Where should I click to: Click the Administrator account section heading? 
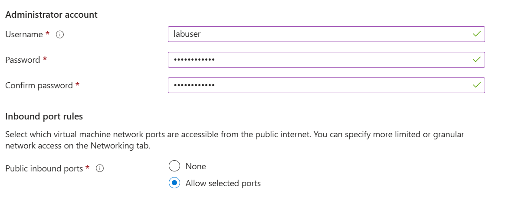pyautogui.click(x=51, y=15)
